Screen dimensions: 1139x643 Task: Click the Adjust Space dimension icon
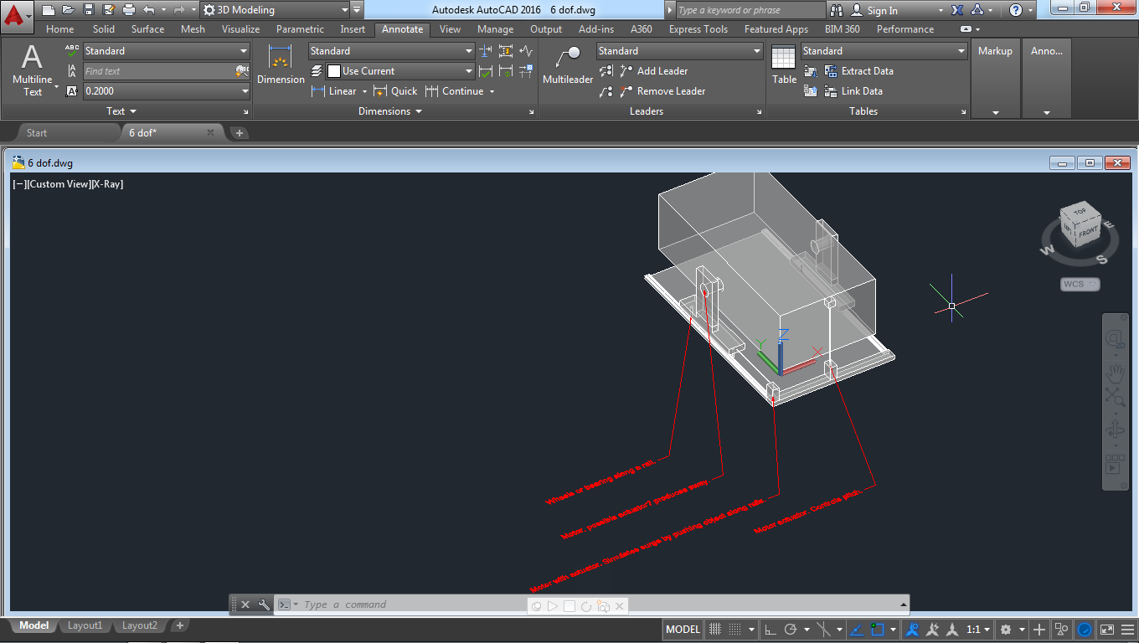click(x=505, y=51)
